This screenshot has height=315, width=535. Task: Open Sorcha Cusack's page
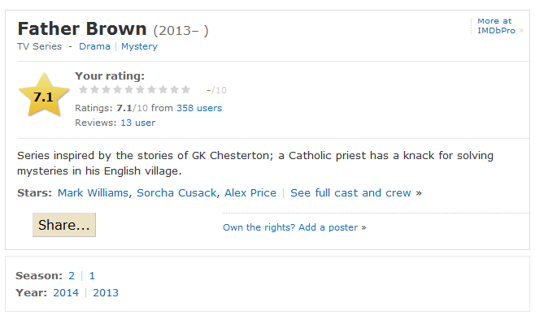click(x=176, y=192)
